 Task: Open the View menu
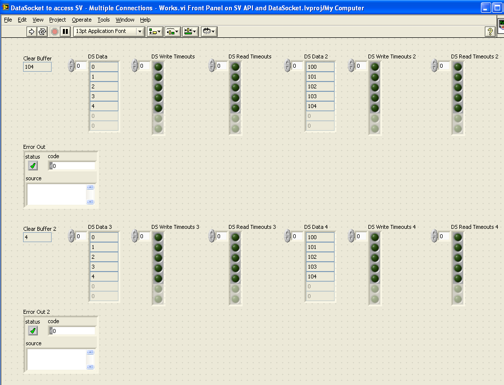click(x=38, y=20)
